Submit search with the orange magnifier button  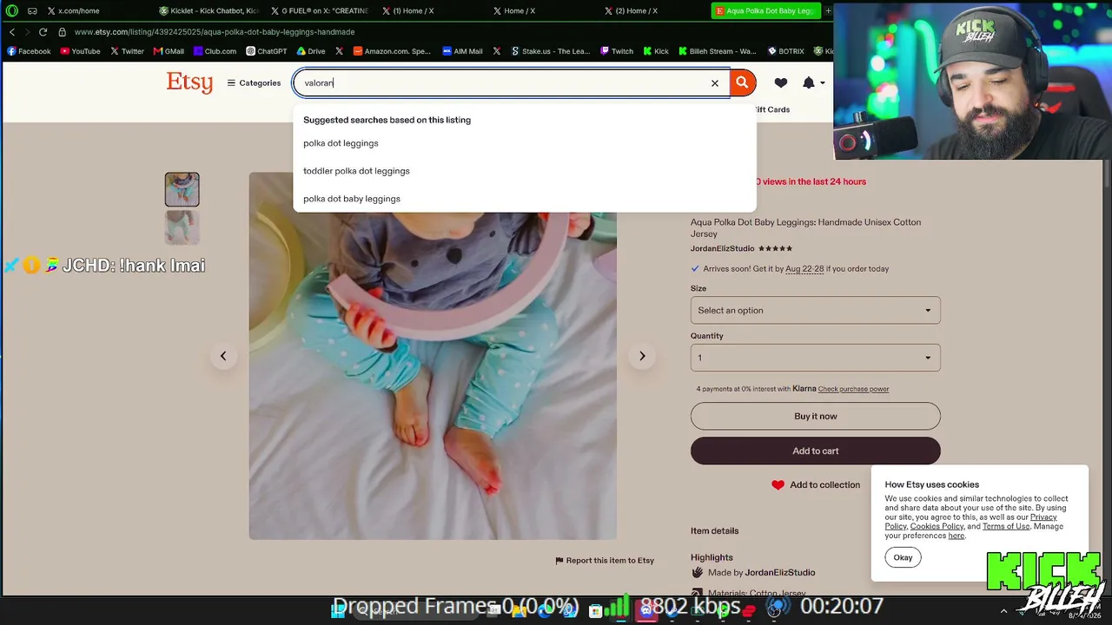click(742, 82)
